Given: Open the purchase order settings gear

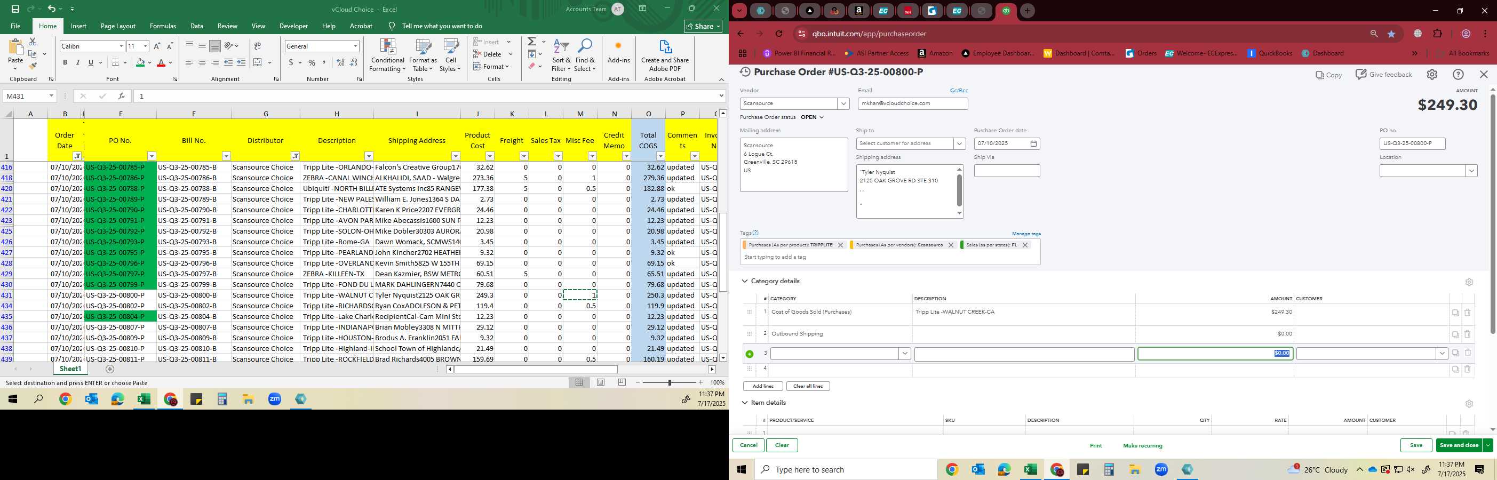Looking at the screenshot, I should tap(1432, 74).
